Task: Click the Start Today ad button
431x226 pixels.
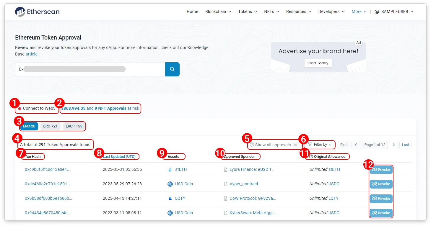Action: tap(318, 63)
